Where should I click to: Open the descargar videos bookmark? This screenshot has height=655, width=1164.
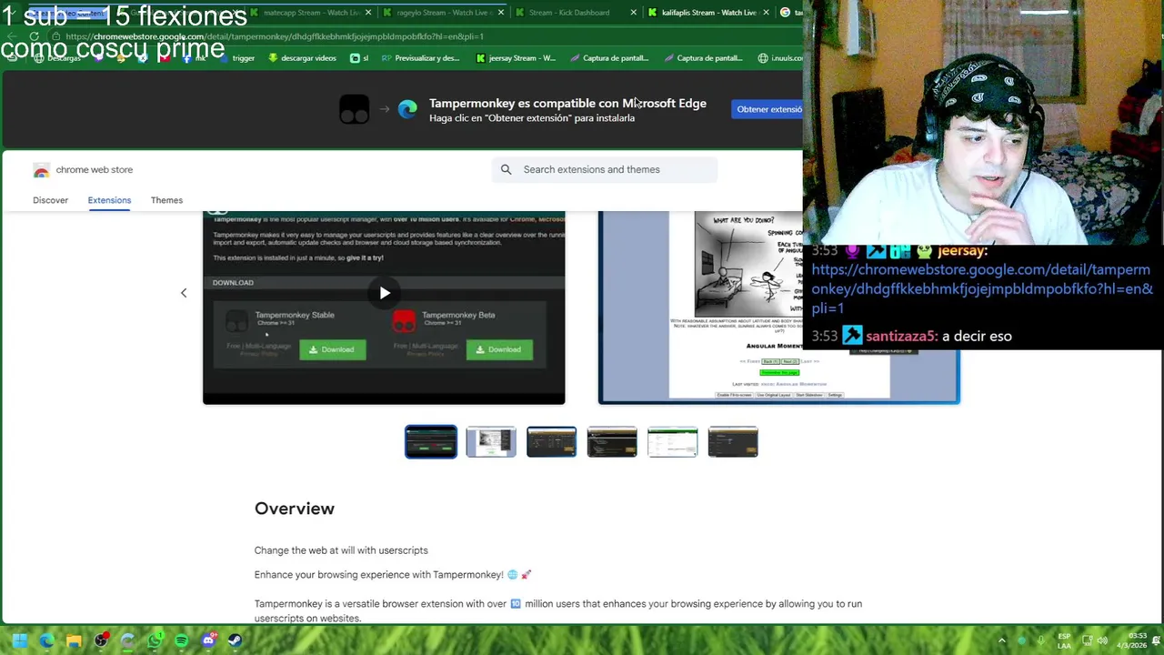[302, 58]
